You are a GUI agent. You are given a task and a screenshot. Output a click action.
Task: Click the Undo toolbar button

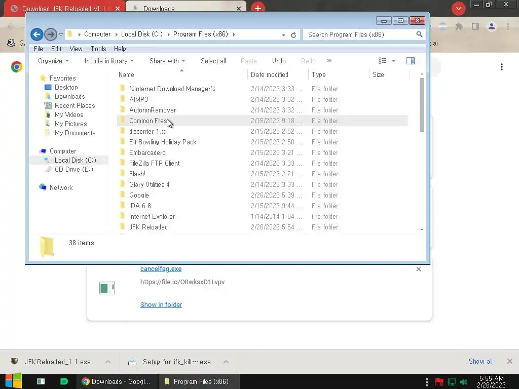[x=279, y=61]
